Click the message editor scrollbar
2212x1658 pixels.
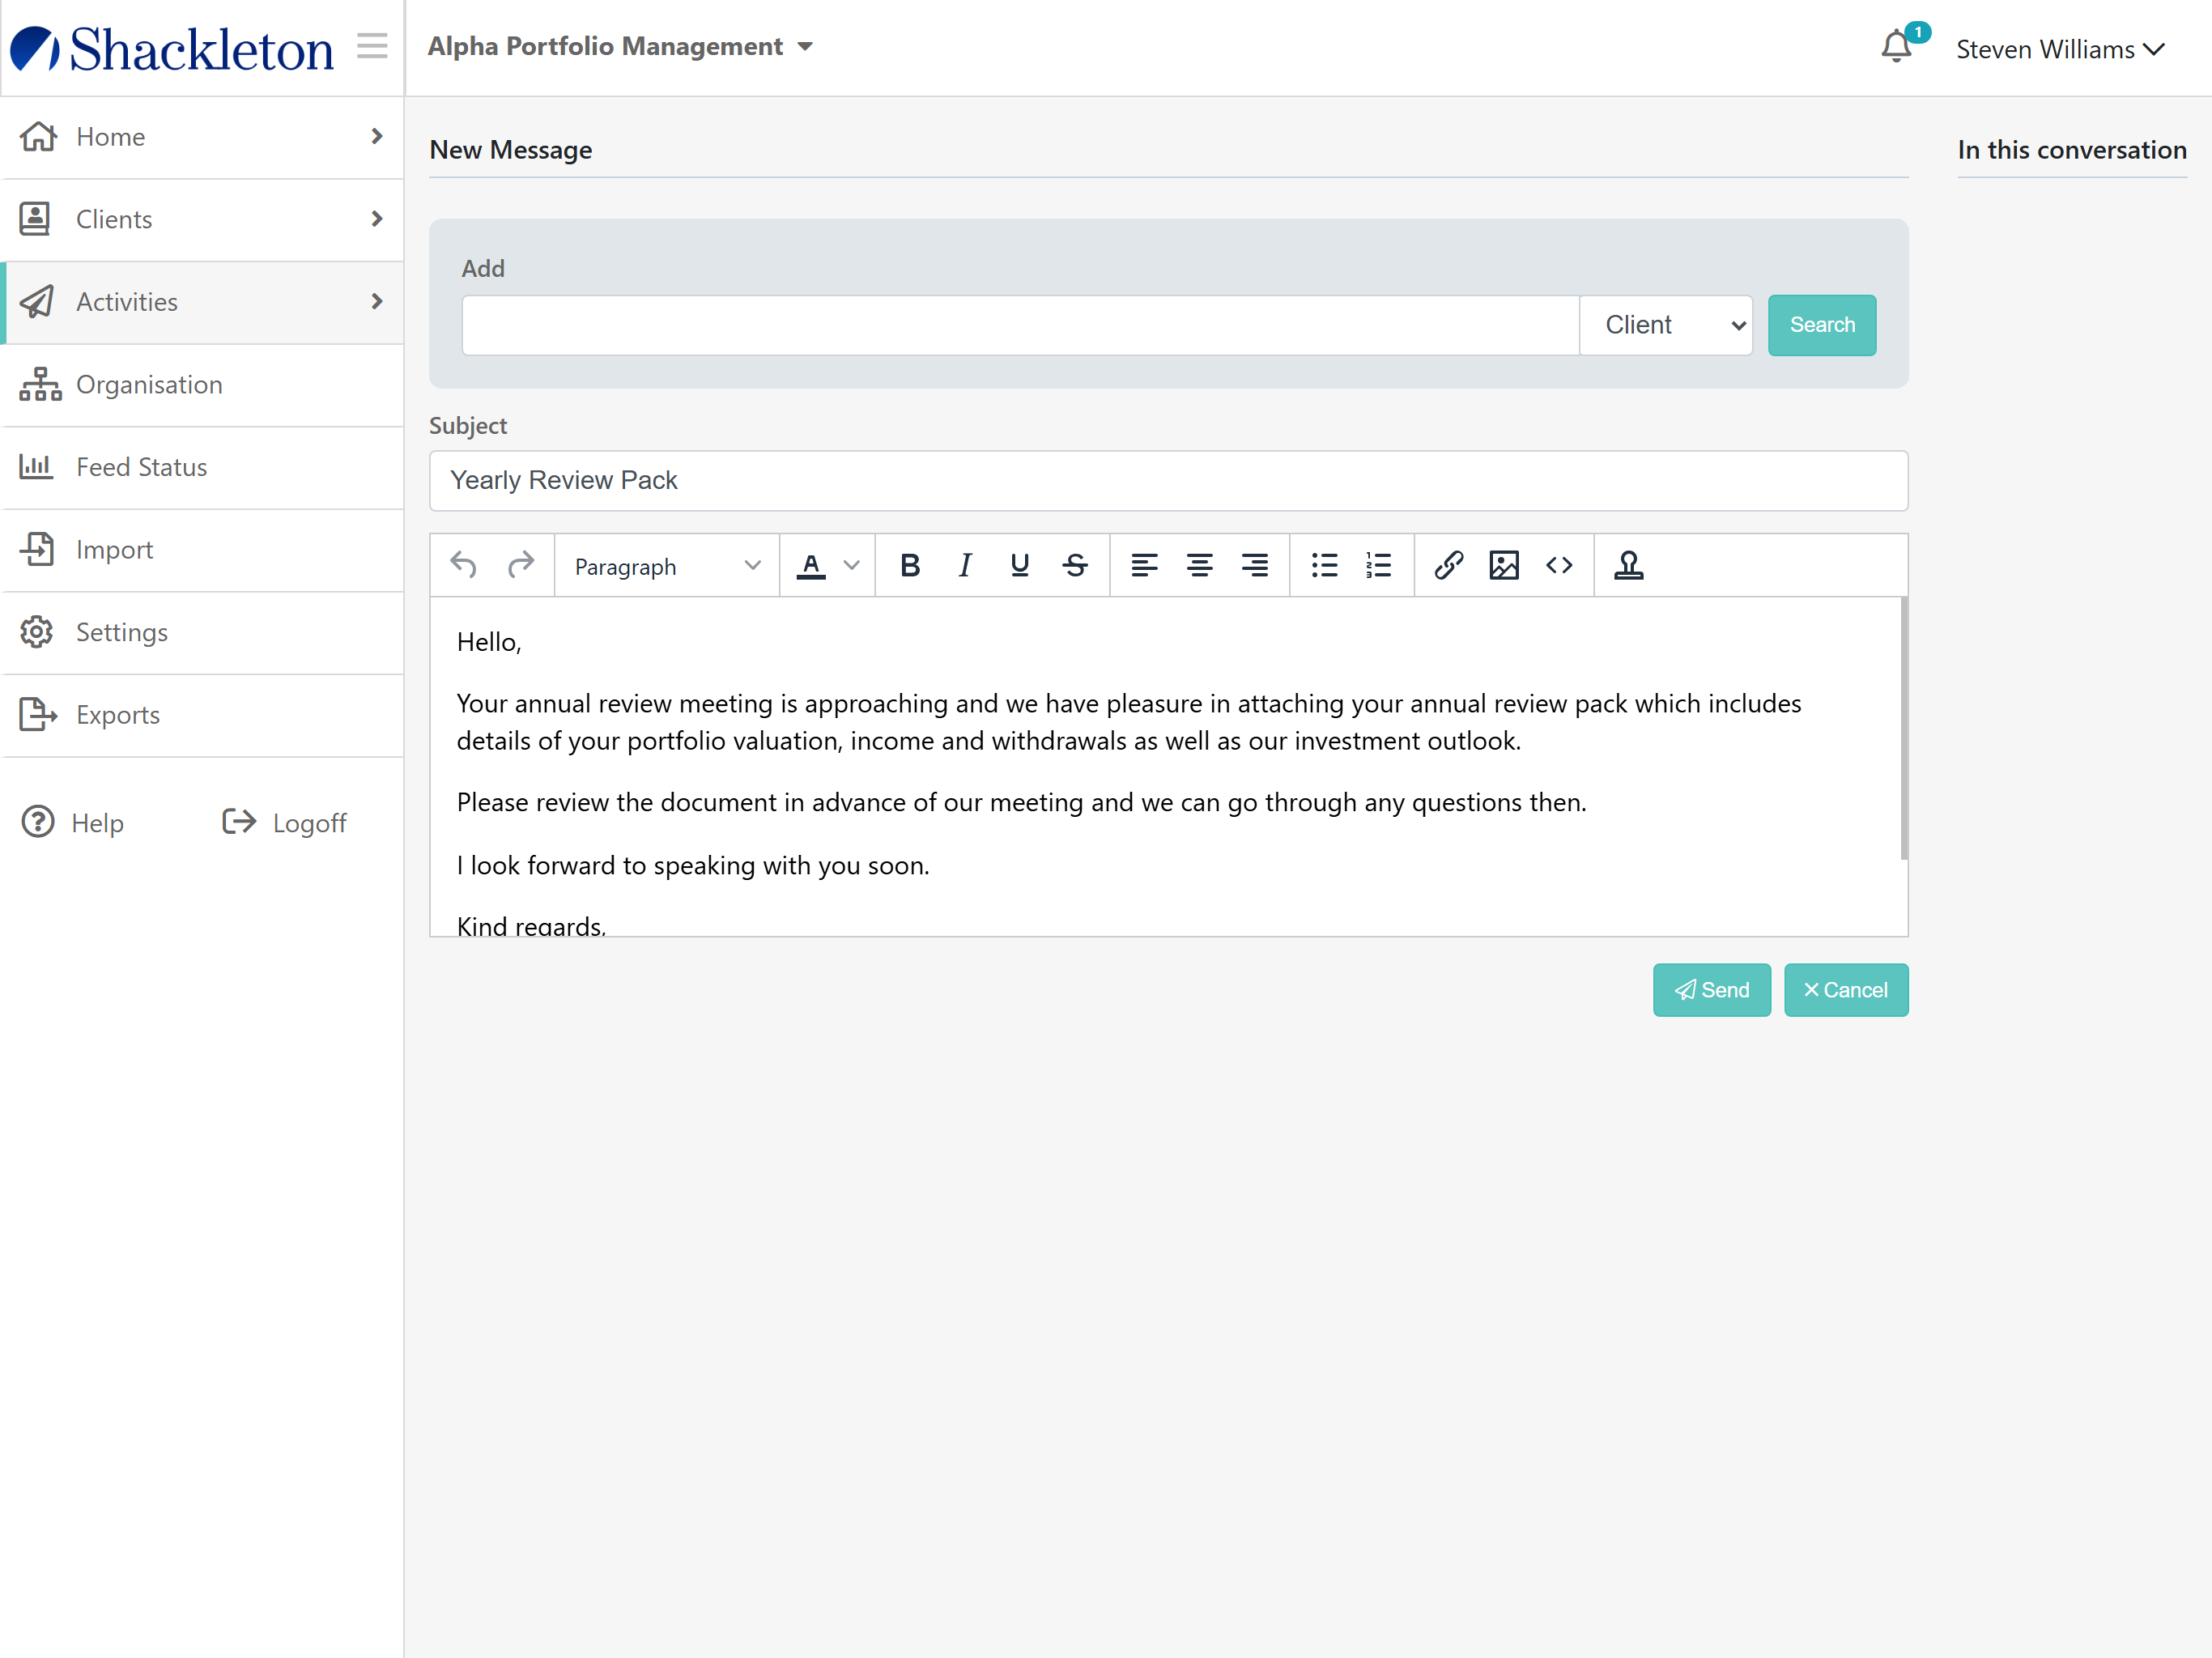[1903, 728]
